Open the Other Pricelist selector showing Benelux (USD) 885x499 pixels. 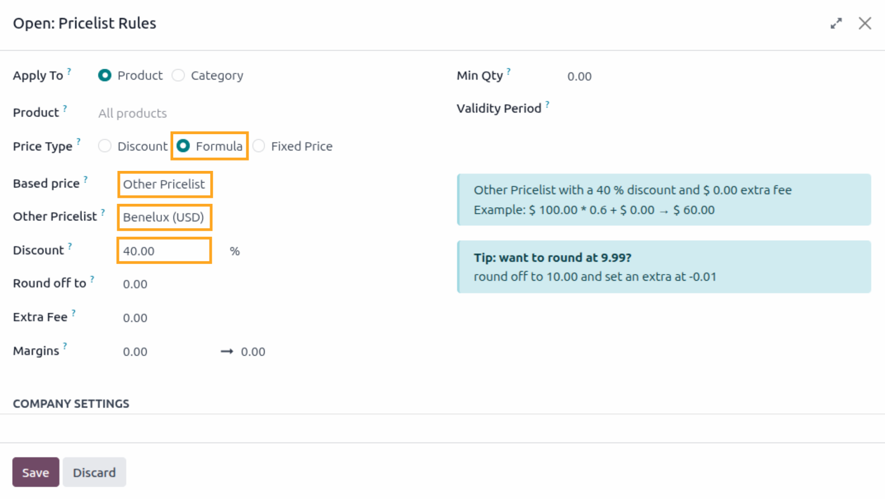click(x=164, y=217)
